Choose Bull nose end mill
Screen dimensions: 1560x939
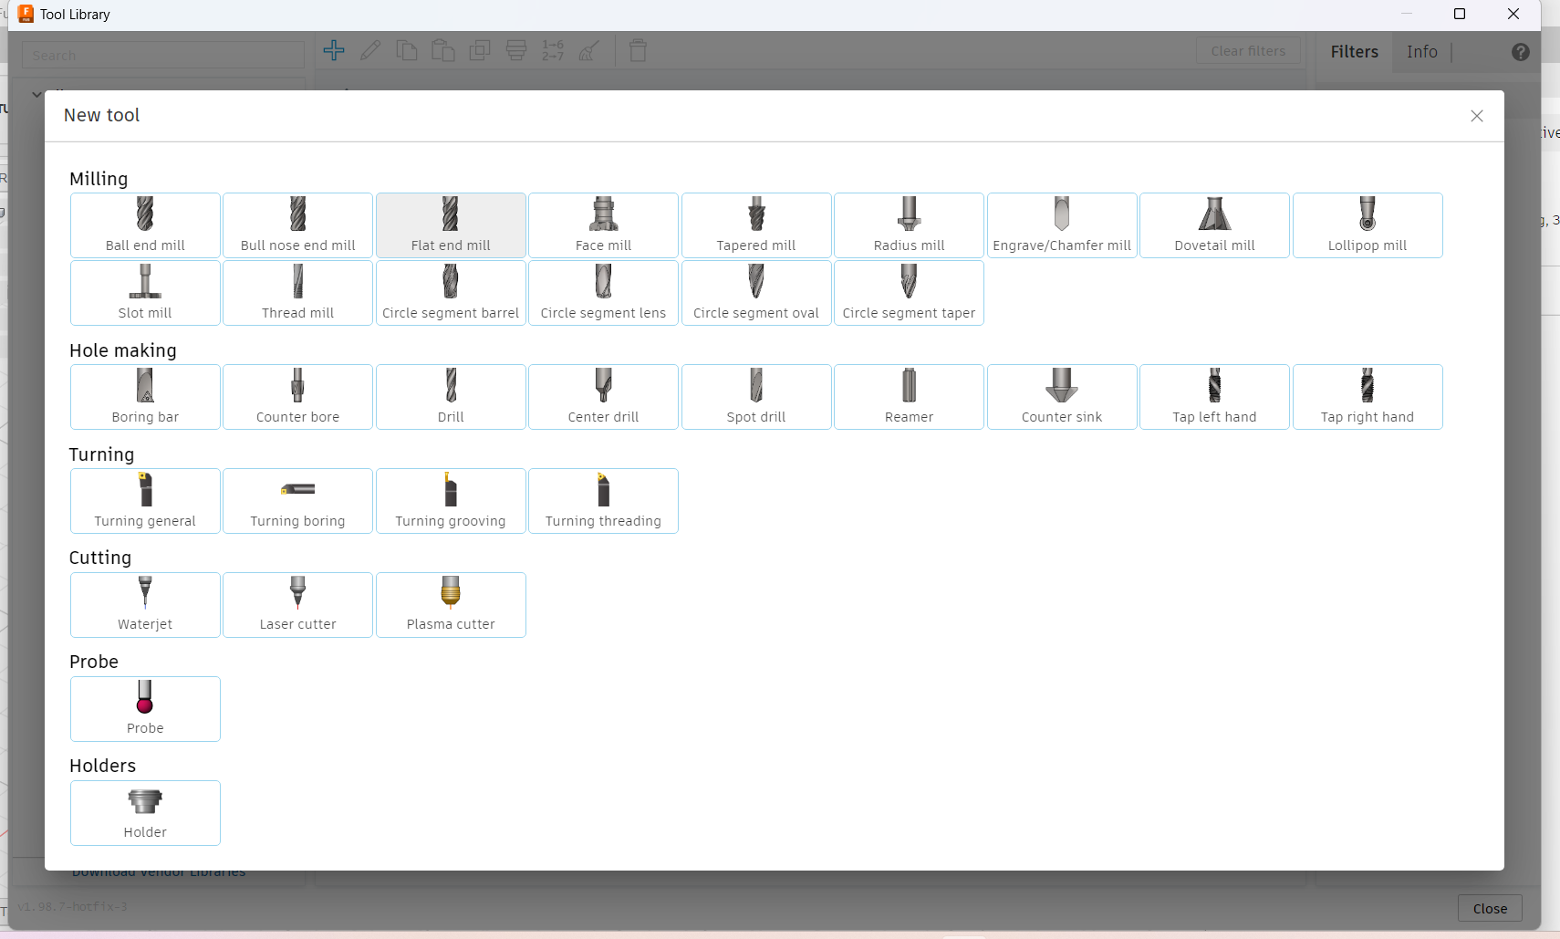click(297, 225)
